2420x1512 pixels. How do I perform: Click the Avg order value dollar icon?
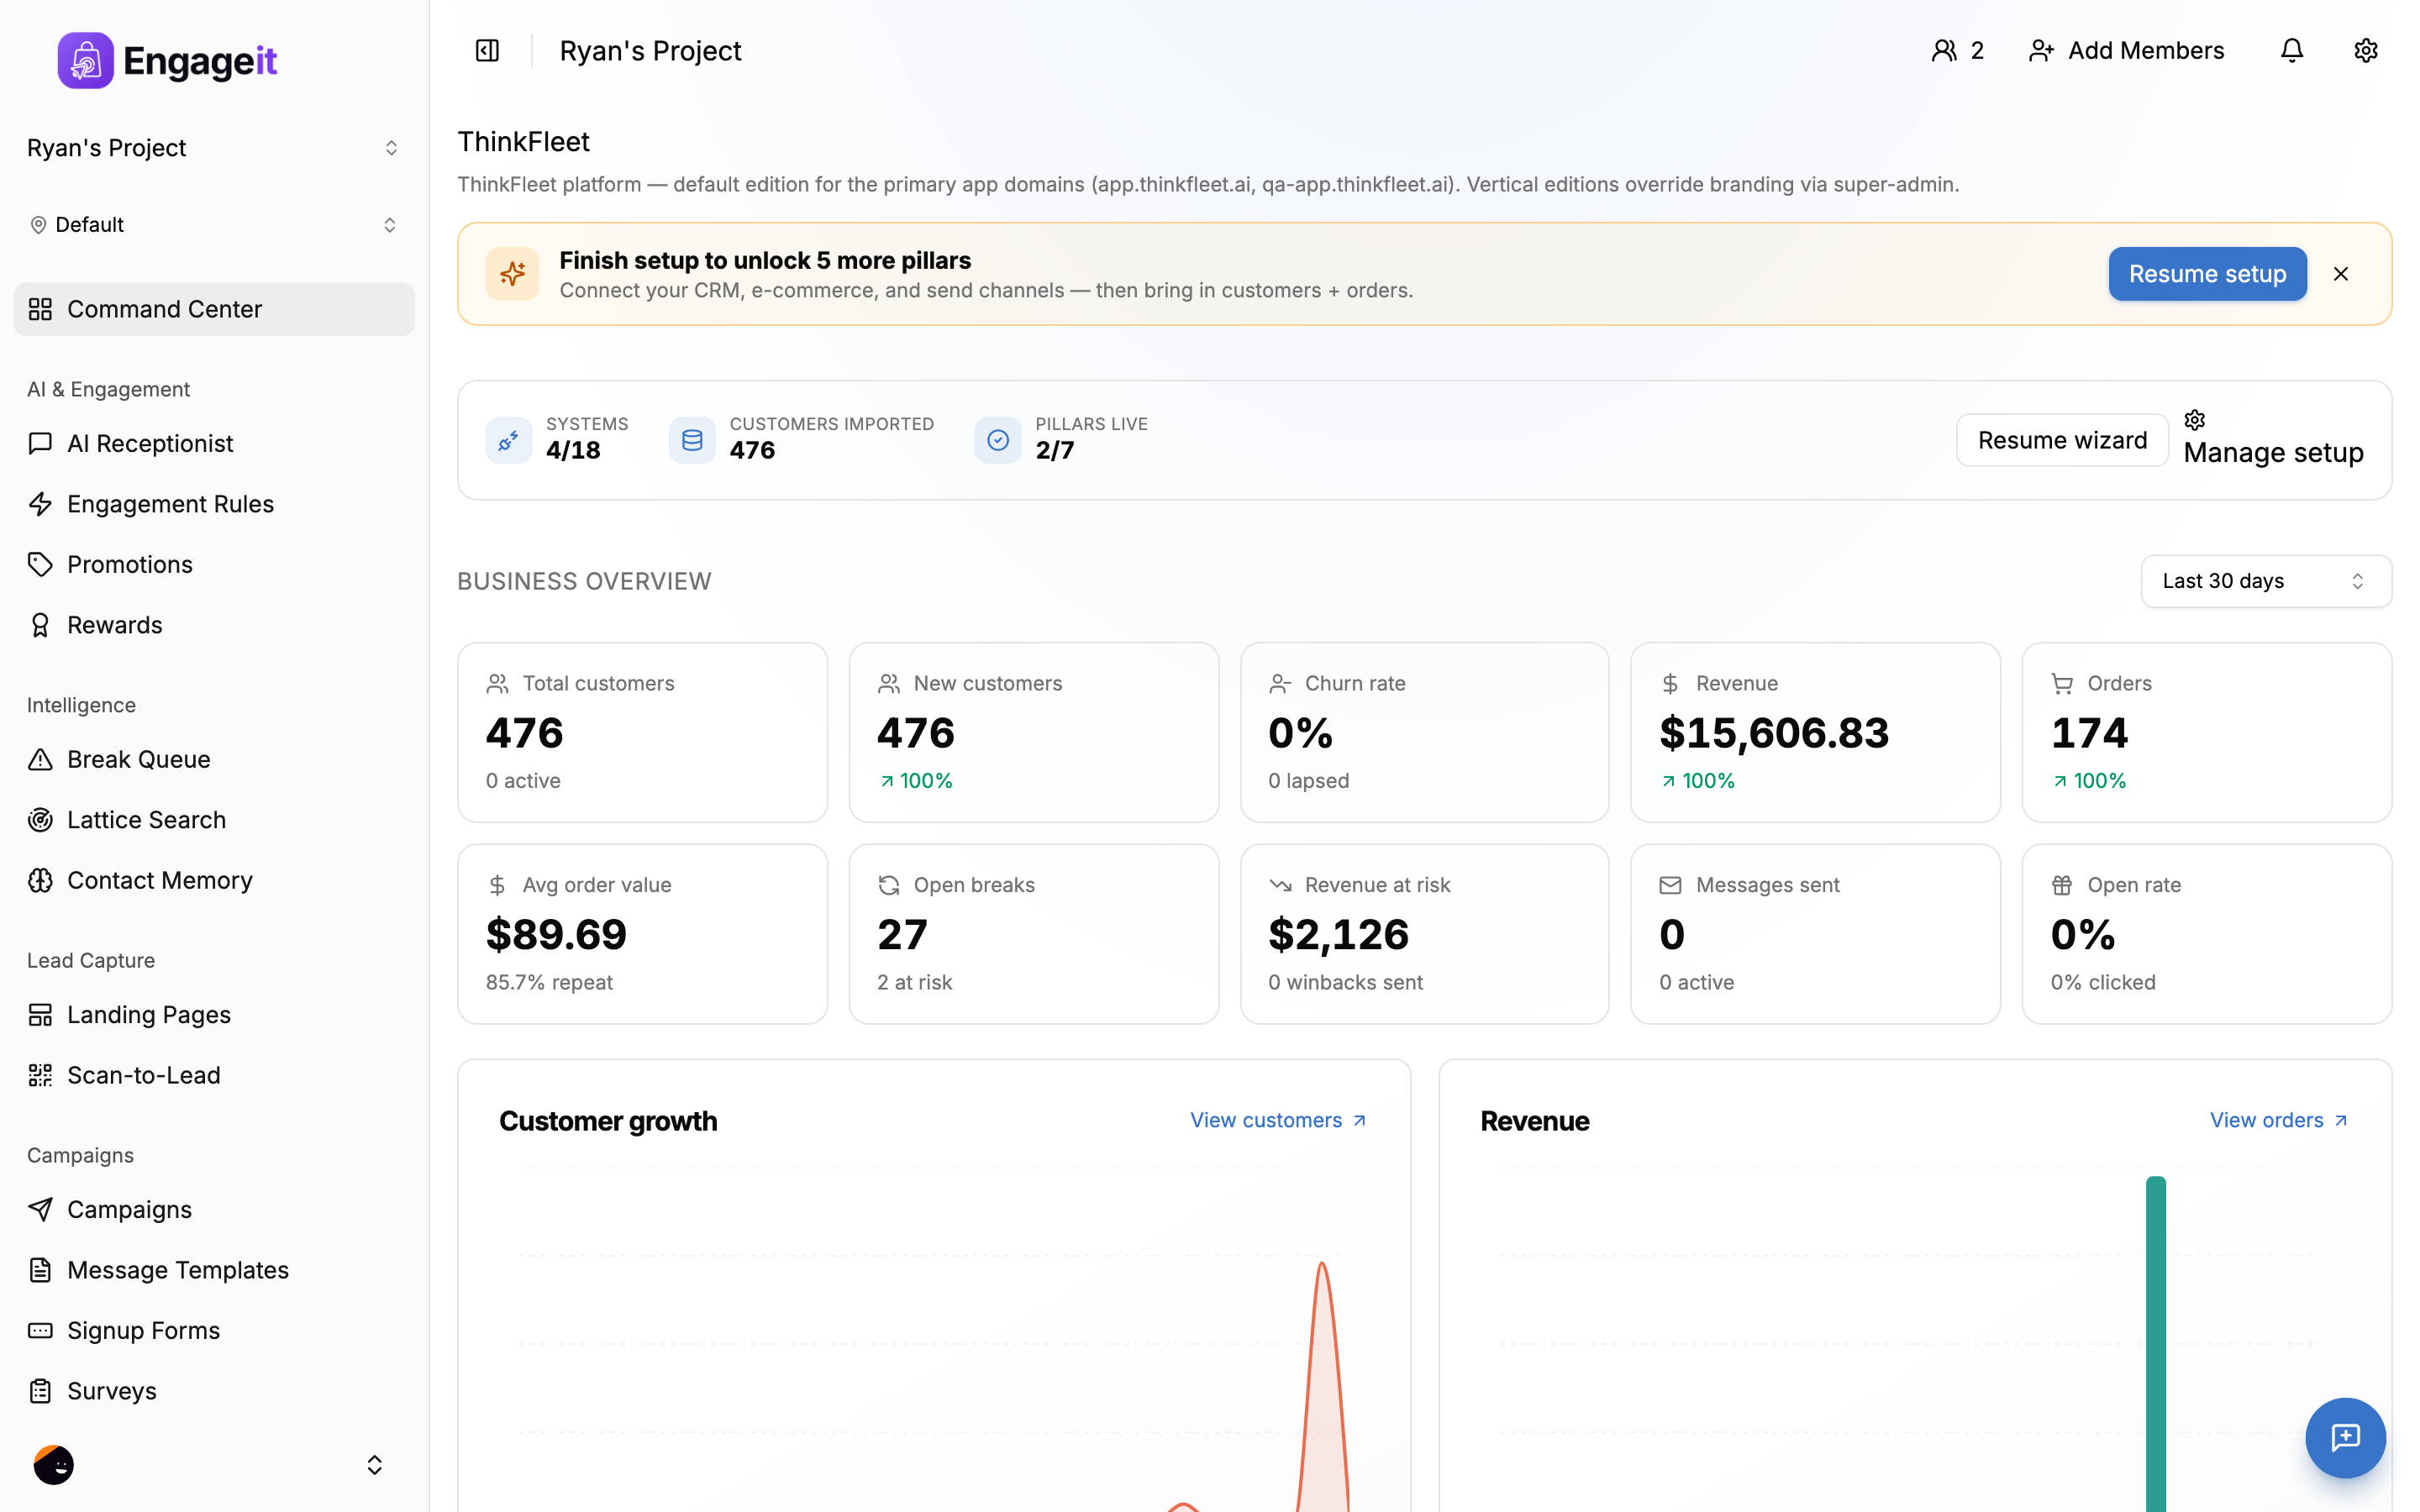coord(497,885)
